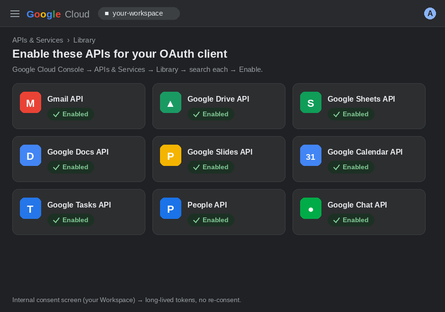This screenshot has width=445, height=312.
Task: Click the Gmail API Enabled badge
Action: [x=71, y=114]
